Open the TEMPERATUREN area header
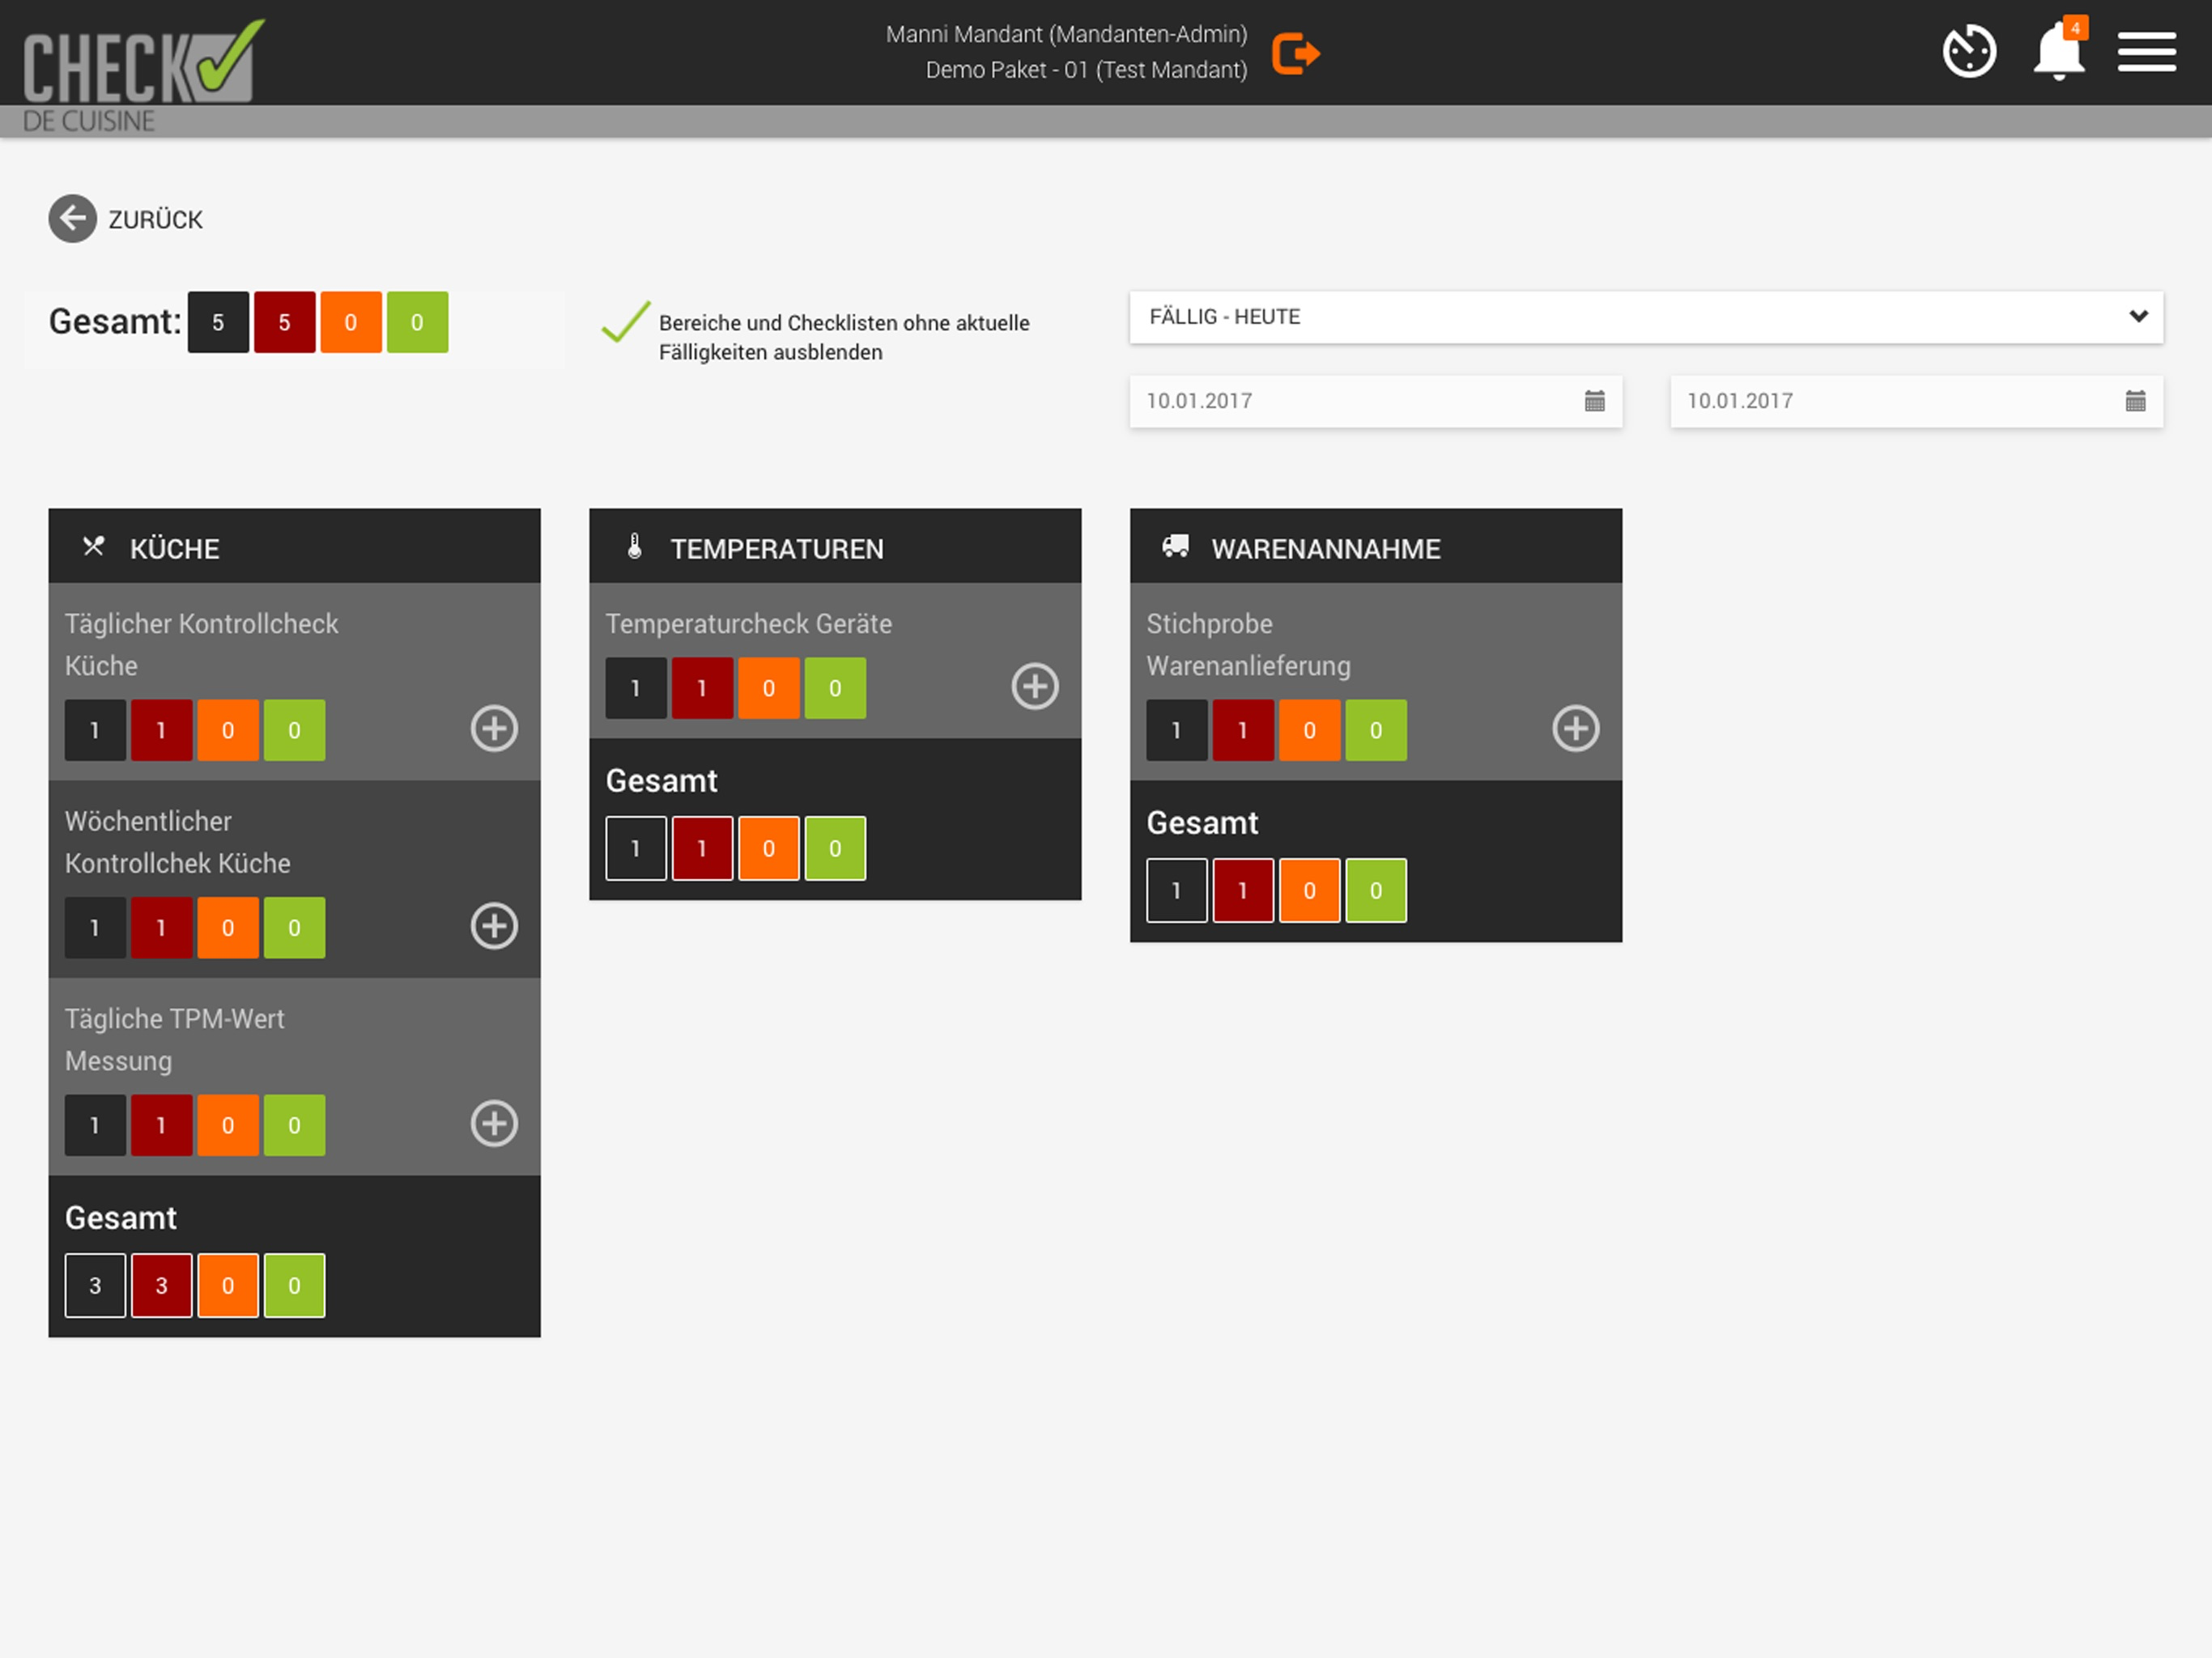2212x1658 pixels. [x=835, y=546]
